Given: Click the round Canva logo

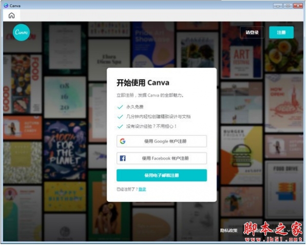Looking at the screenshot, I should pyautogui.click(x=22, y=32).
